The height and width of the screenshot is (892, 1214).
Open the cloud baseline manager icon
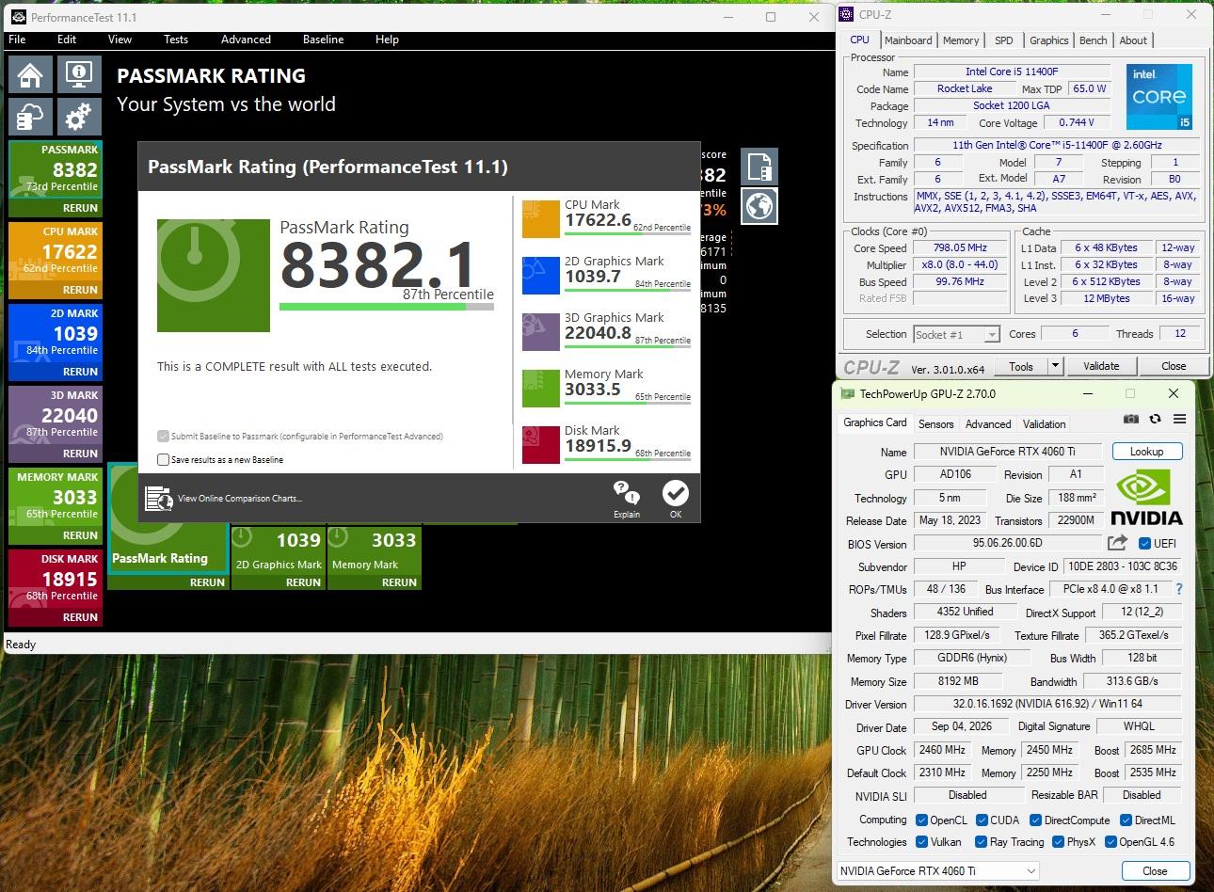30,118
